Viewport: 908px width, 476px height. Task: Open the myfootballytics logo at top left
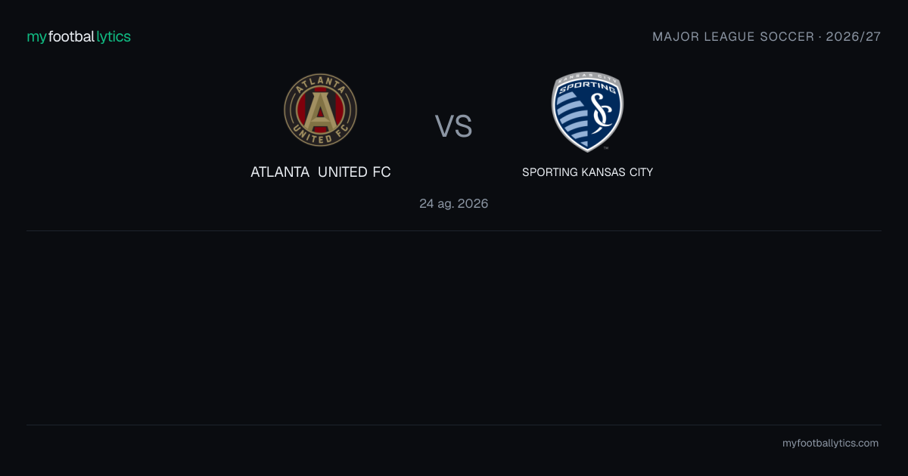click(79, 37)
